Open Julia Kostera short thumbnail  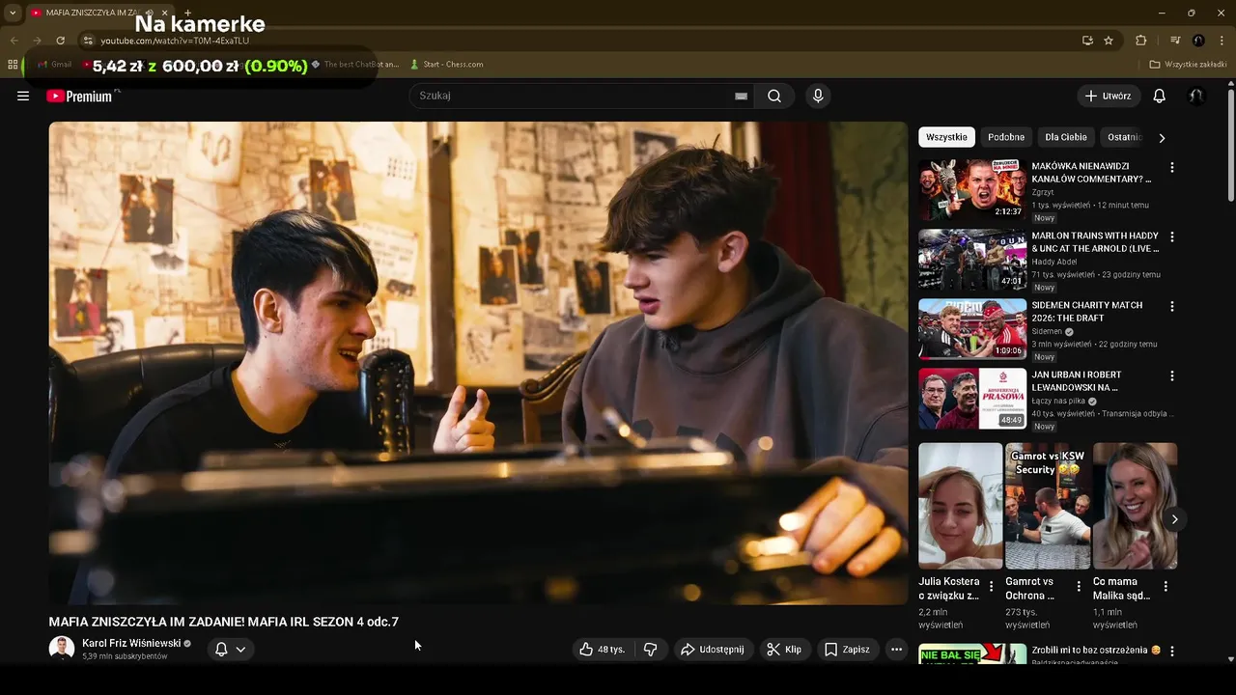tap(960, 506)
